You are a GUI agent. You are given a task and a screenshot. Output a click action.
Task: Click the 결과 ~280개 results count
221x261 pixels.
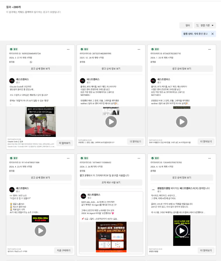pyautogui.click(x=13, y=7)
